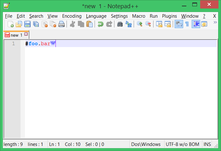The height and width of the screenshot is (151, 221).
Task: Click the Save All toolbar icon
Action: [x=36, y=24]
